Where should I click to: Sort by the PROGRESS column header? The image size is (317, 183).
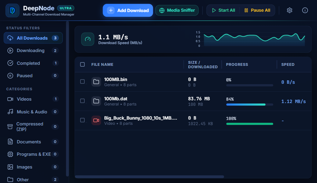click(x=237, y=64)
